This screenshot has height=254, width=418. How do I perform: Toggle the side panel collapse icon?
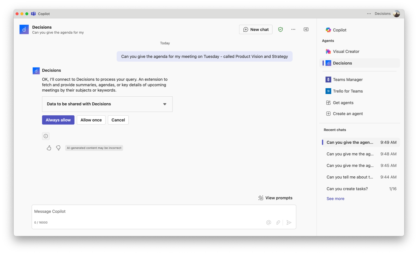coord(306,29)
